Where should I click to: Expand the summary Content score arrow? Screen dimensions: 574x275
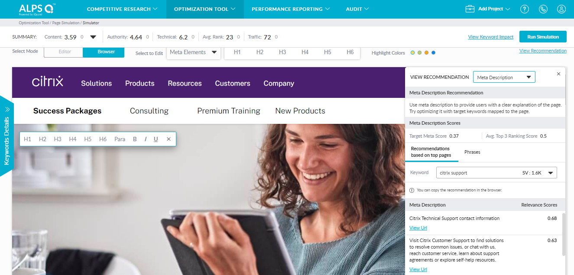tap(93, 37)
